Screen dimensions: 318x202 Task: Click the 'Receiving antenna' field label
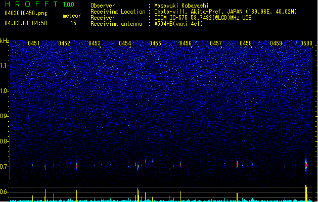(x=116, y=24)
